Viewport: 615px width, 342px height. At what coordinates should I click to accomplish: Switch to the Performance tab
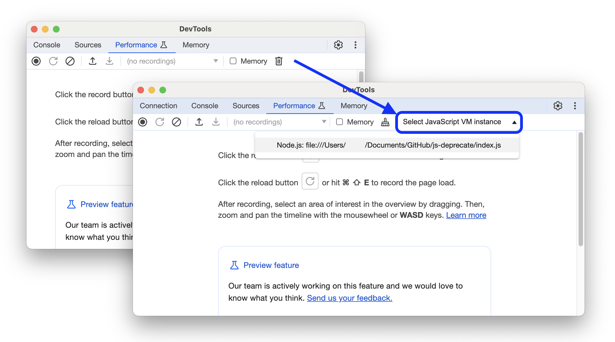(x=294, y=106)
